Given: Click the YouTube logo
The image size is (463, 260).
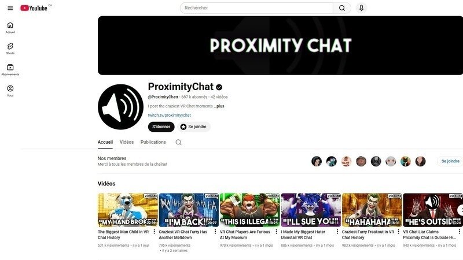Looking at the screenshot, I should 34,8.
